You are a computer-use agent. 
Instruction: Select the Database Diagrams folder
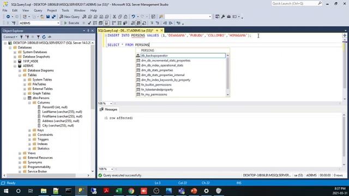40,70
